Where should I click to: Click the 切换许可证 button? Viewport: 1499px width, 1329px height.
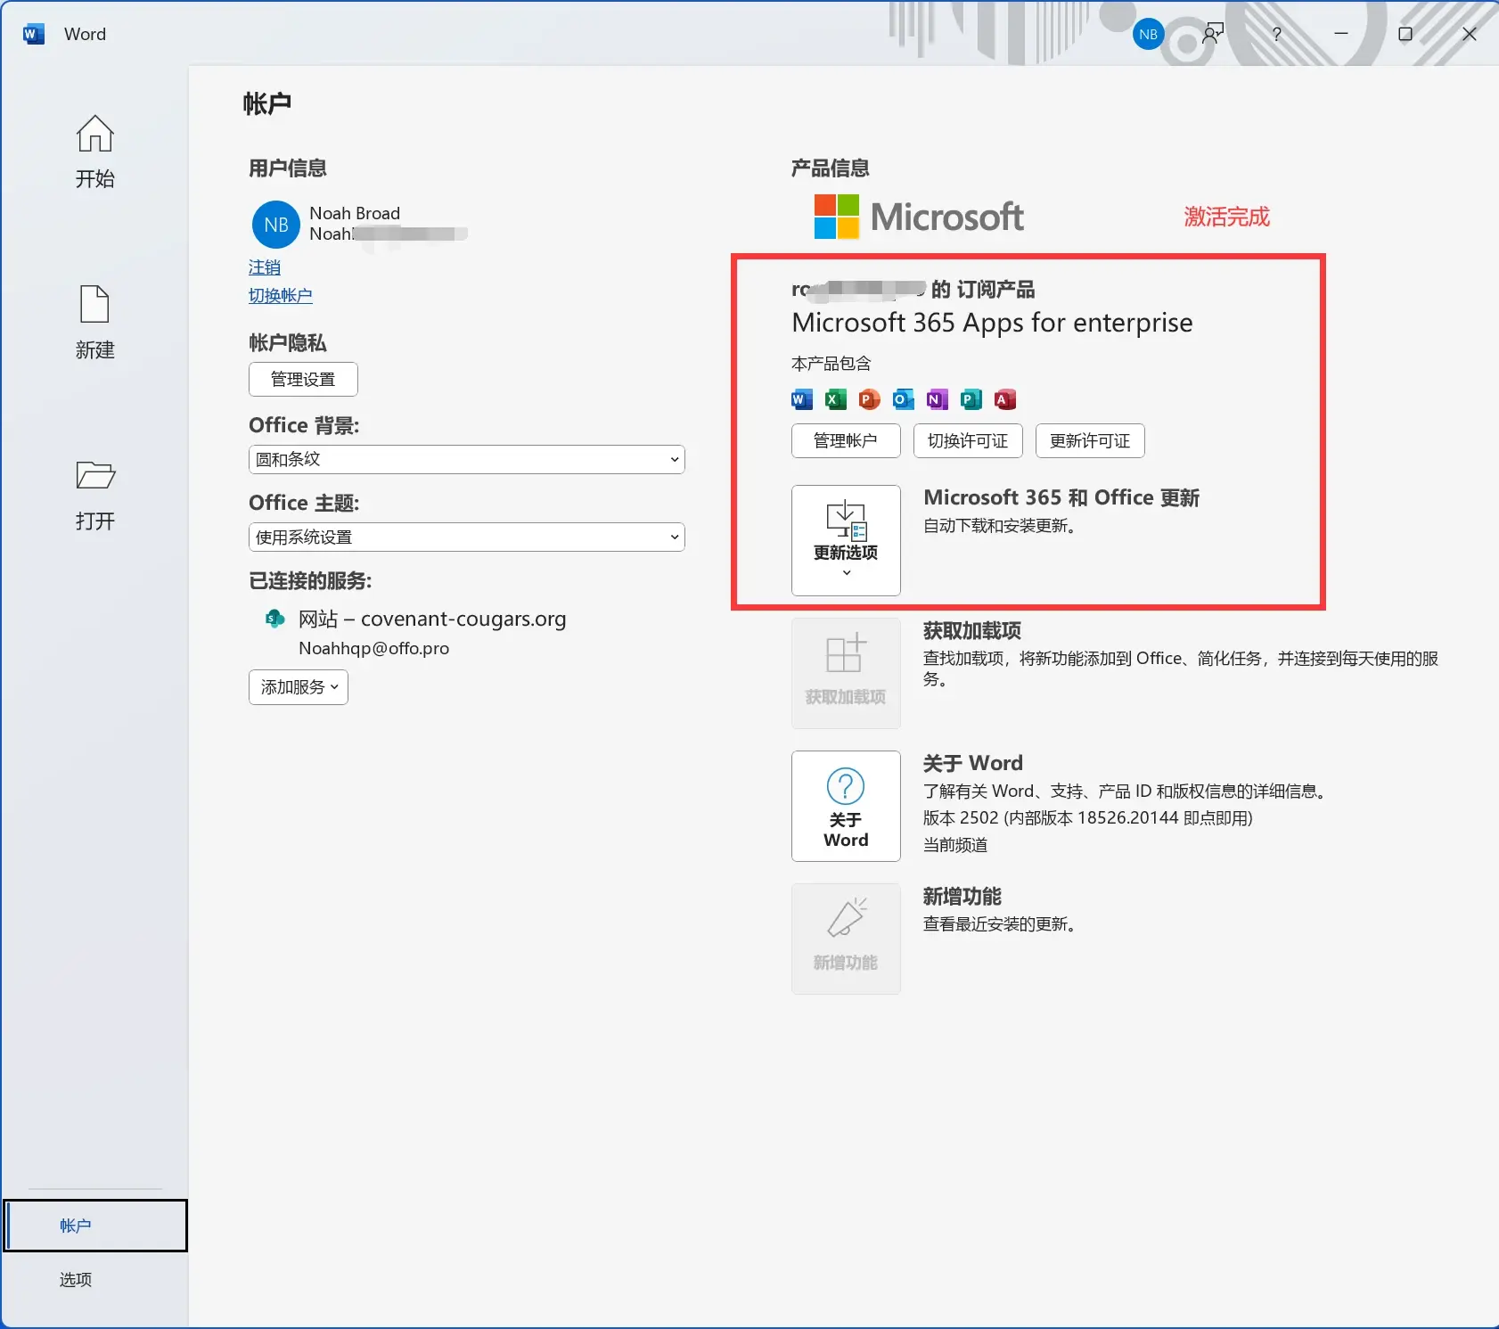click(967, 440)
